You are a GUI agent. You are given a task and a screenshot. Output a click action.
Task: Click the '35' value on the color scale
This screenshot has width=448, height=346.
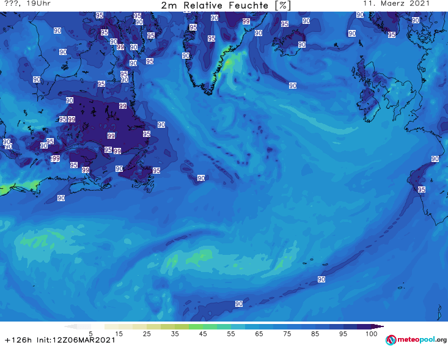point(175,334)
